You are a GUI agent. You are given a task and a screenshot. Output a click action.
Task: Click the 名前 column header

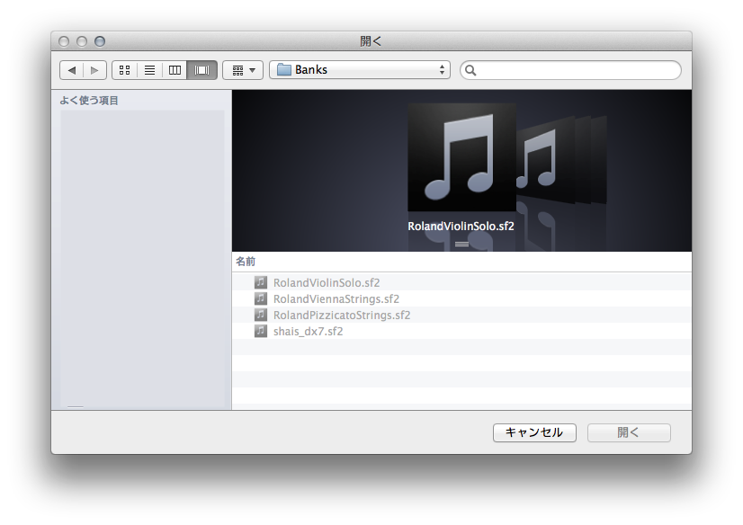click(461, 262)
